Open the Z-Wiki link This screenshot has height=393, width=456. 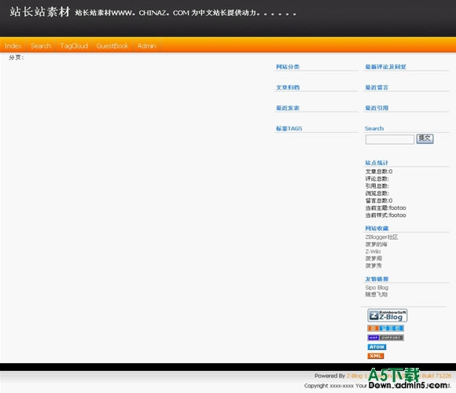click(x=373, y=252)
